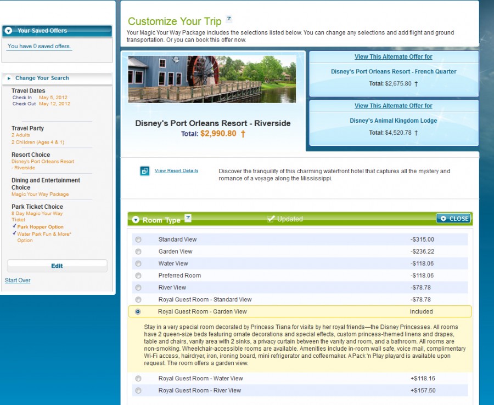
Task: Click the 8 Day Magic Your Way Ticket text
Action: (x=37, y=216)
